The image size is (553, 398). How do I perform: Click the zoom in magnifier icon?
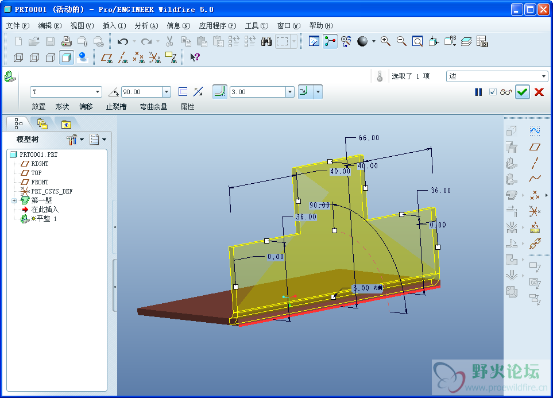385,41
